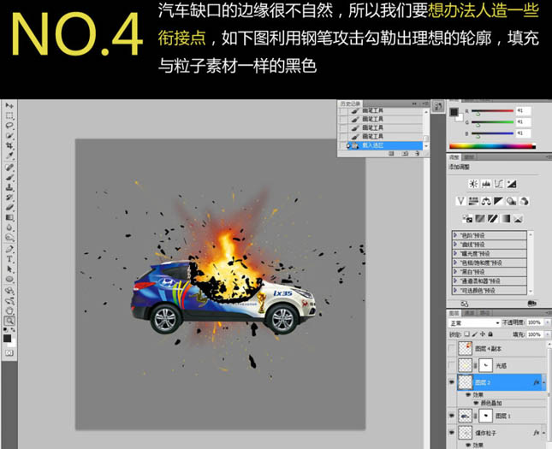Screen dimensions: 552x449
Task: Add Brightness/Contrast adjustment
Action: pos(473,183)
